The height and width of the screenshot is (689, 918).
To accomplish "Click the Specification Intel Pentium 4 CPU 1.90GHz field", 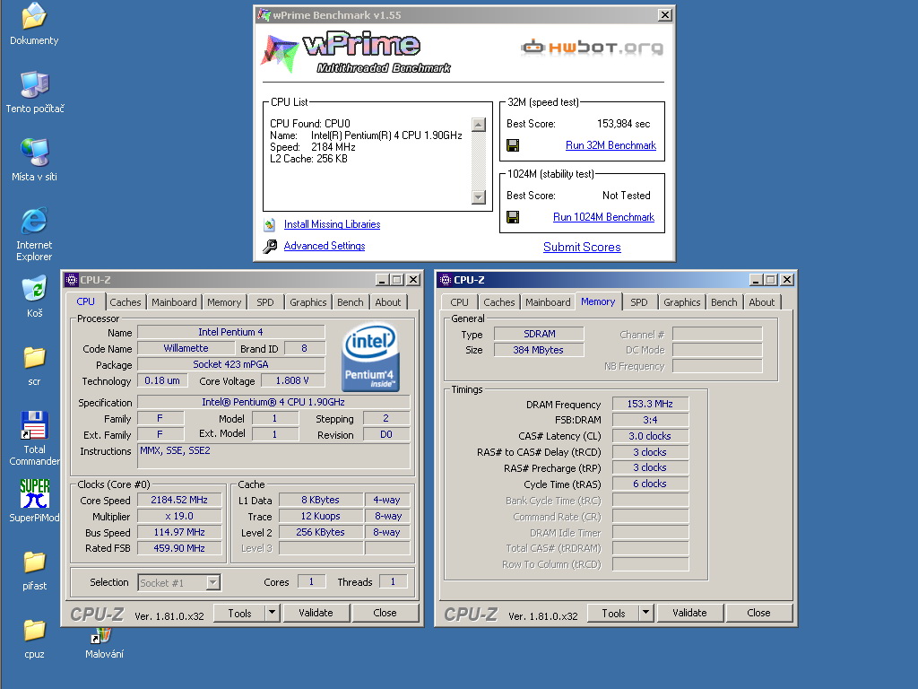I will click(x=273, y=402).
